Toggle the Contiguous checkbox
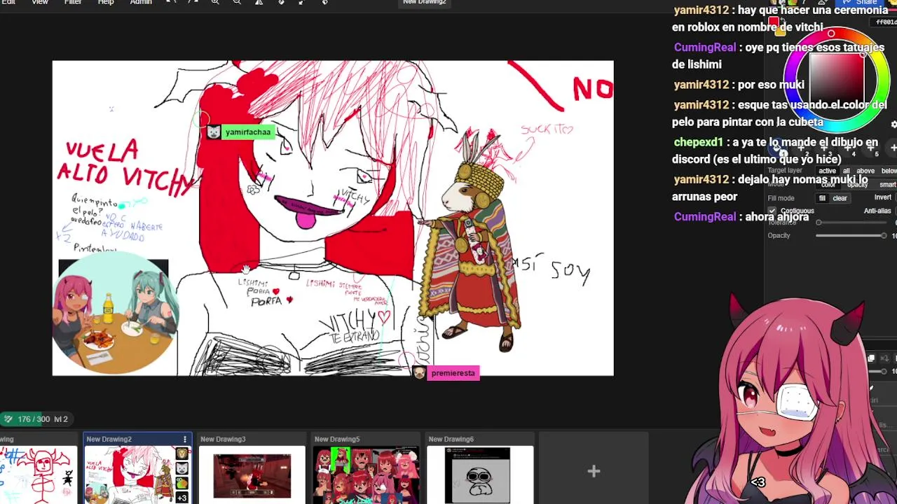Viewport: 897px width, 504px height. coord(772,211)
